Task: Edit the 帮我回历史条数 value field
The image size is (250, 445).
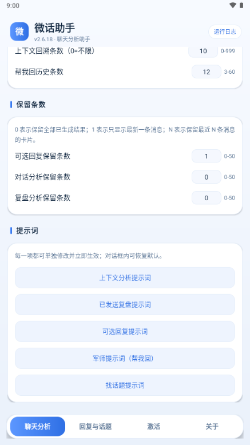Action: [x=207, y=72]
